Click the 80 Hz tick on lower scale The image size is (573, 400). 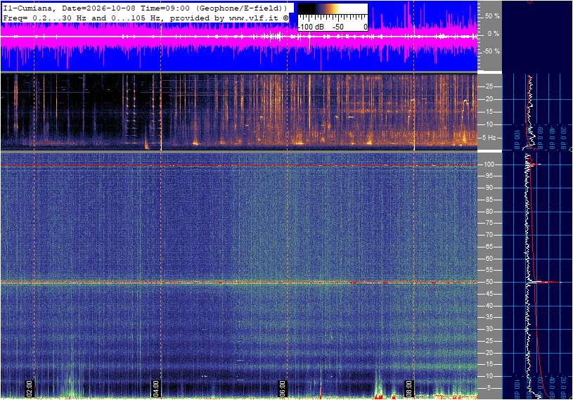[x=489, y=212]
